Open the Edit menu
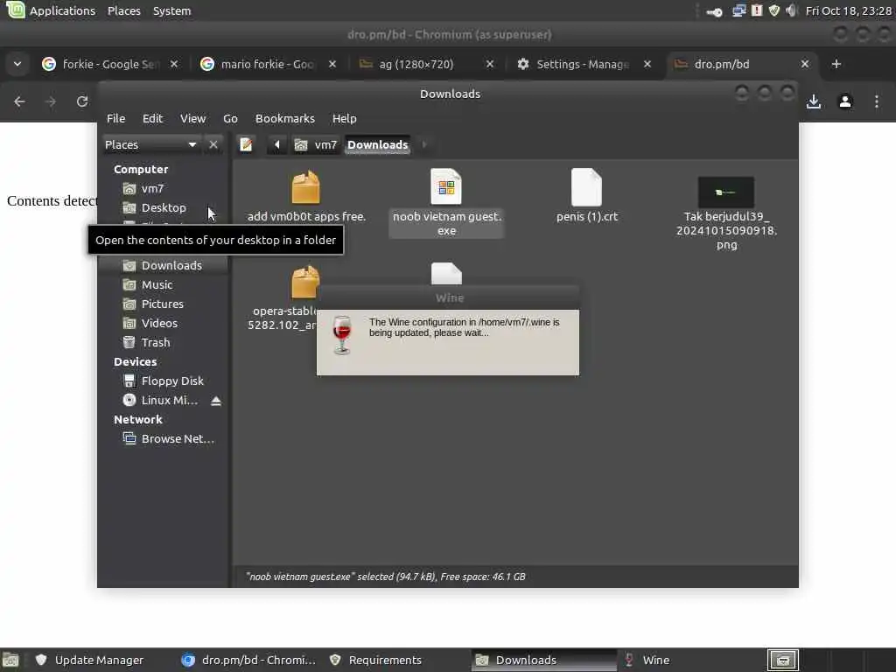Viewport: 896px width, 672px height. click(x=152, y=118)
